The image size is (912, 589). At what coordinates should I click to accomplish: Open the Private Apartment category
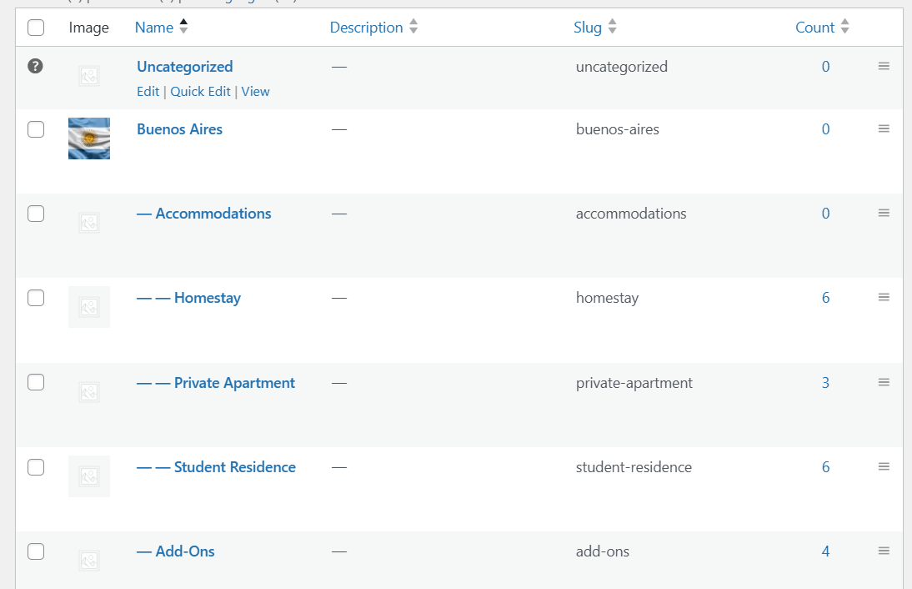coord(234,383)
